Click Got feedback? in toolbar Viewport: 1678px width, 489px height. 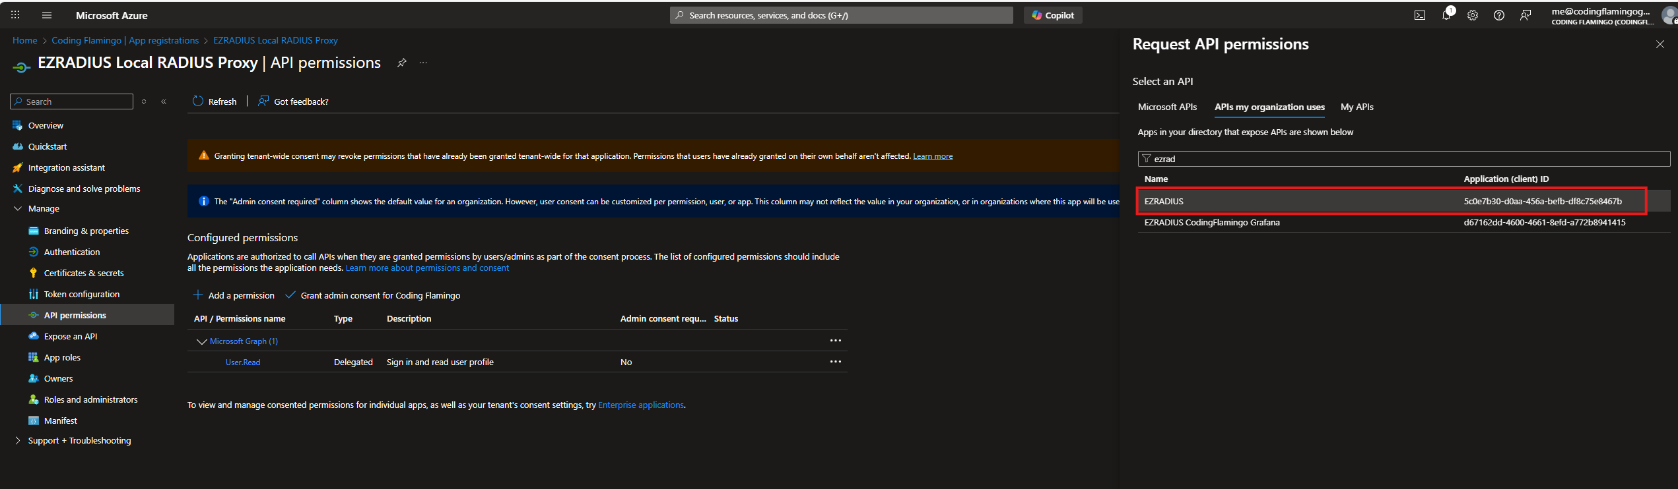[x=293, y=101]
